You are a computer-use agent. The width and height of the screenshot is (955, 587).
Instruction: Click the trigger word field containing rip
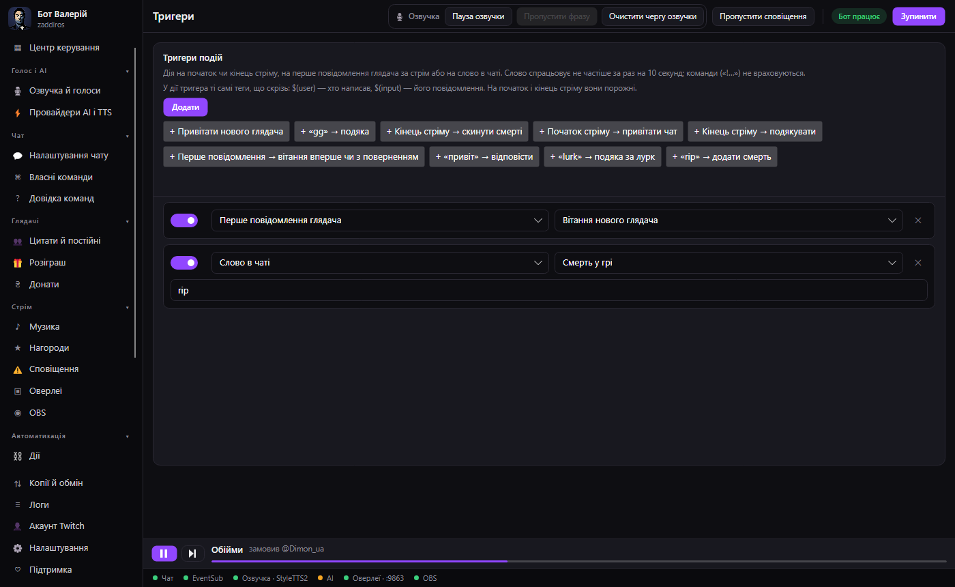coord(549,290)
